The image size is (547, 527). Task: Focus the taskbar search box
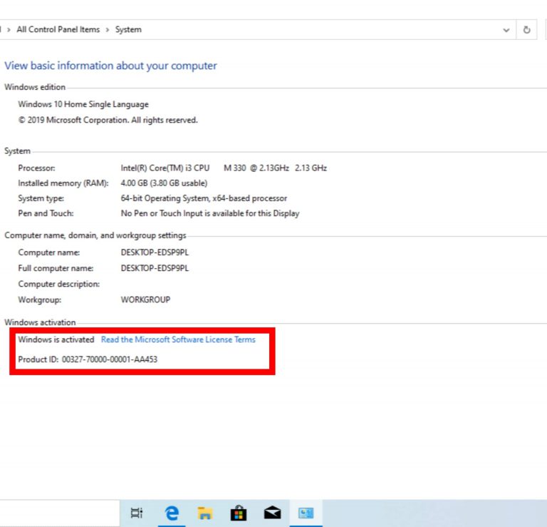[59, 513]
